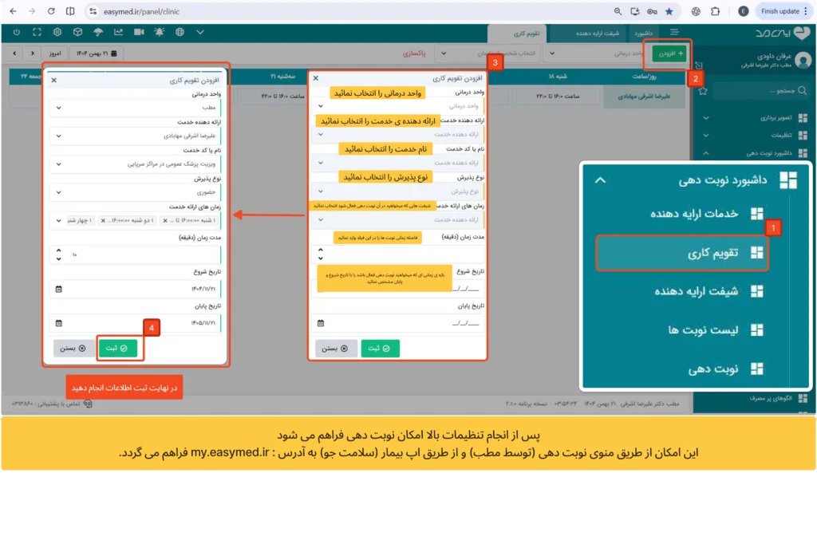This screenshot has height=552, width=817.
Task: Open the empty نوع پذیرش dropdown in the blank form
Action: [x=399, y=191]
